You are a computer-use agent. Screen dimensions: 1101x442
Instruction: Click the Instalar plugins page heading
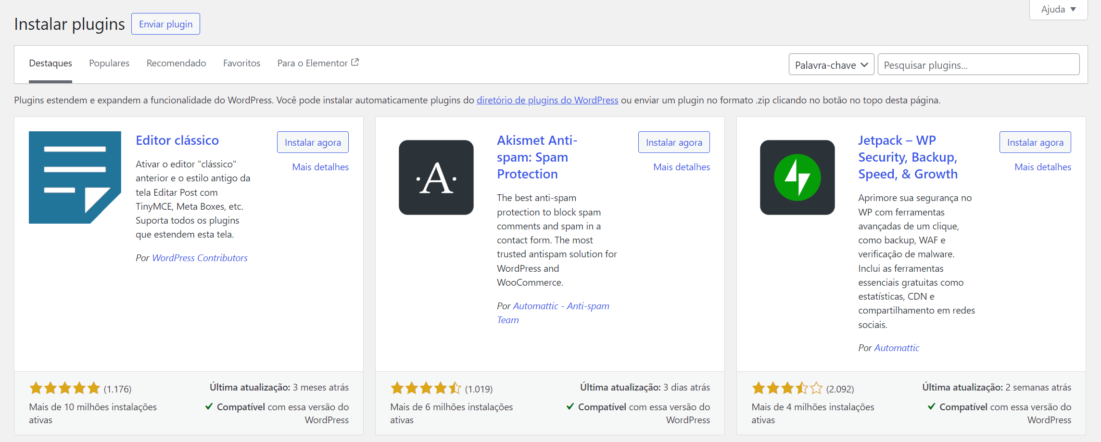69,24
